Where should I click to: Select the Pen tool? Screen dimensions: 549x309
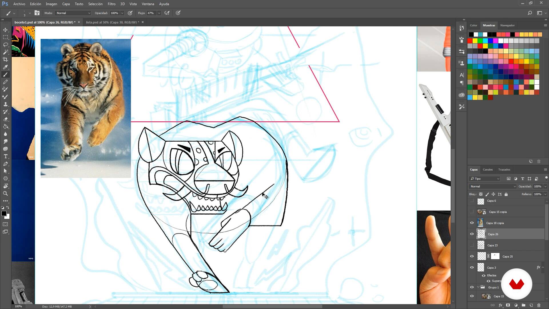(5, 164)
